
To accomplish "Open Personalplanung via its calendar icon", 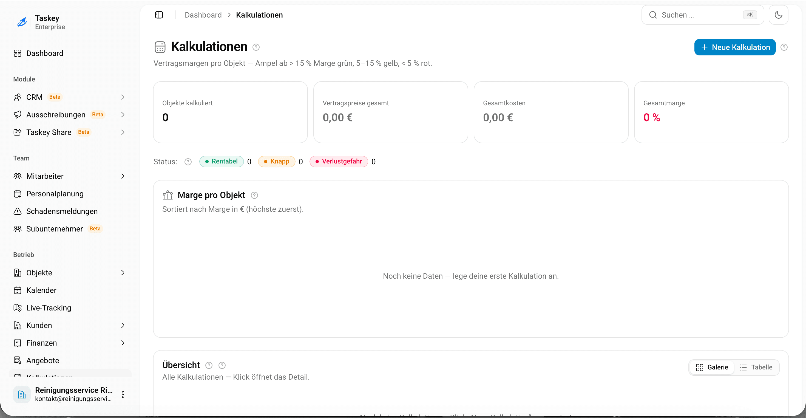I will 18,194.
